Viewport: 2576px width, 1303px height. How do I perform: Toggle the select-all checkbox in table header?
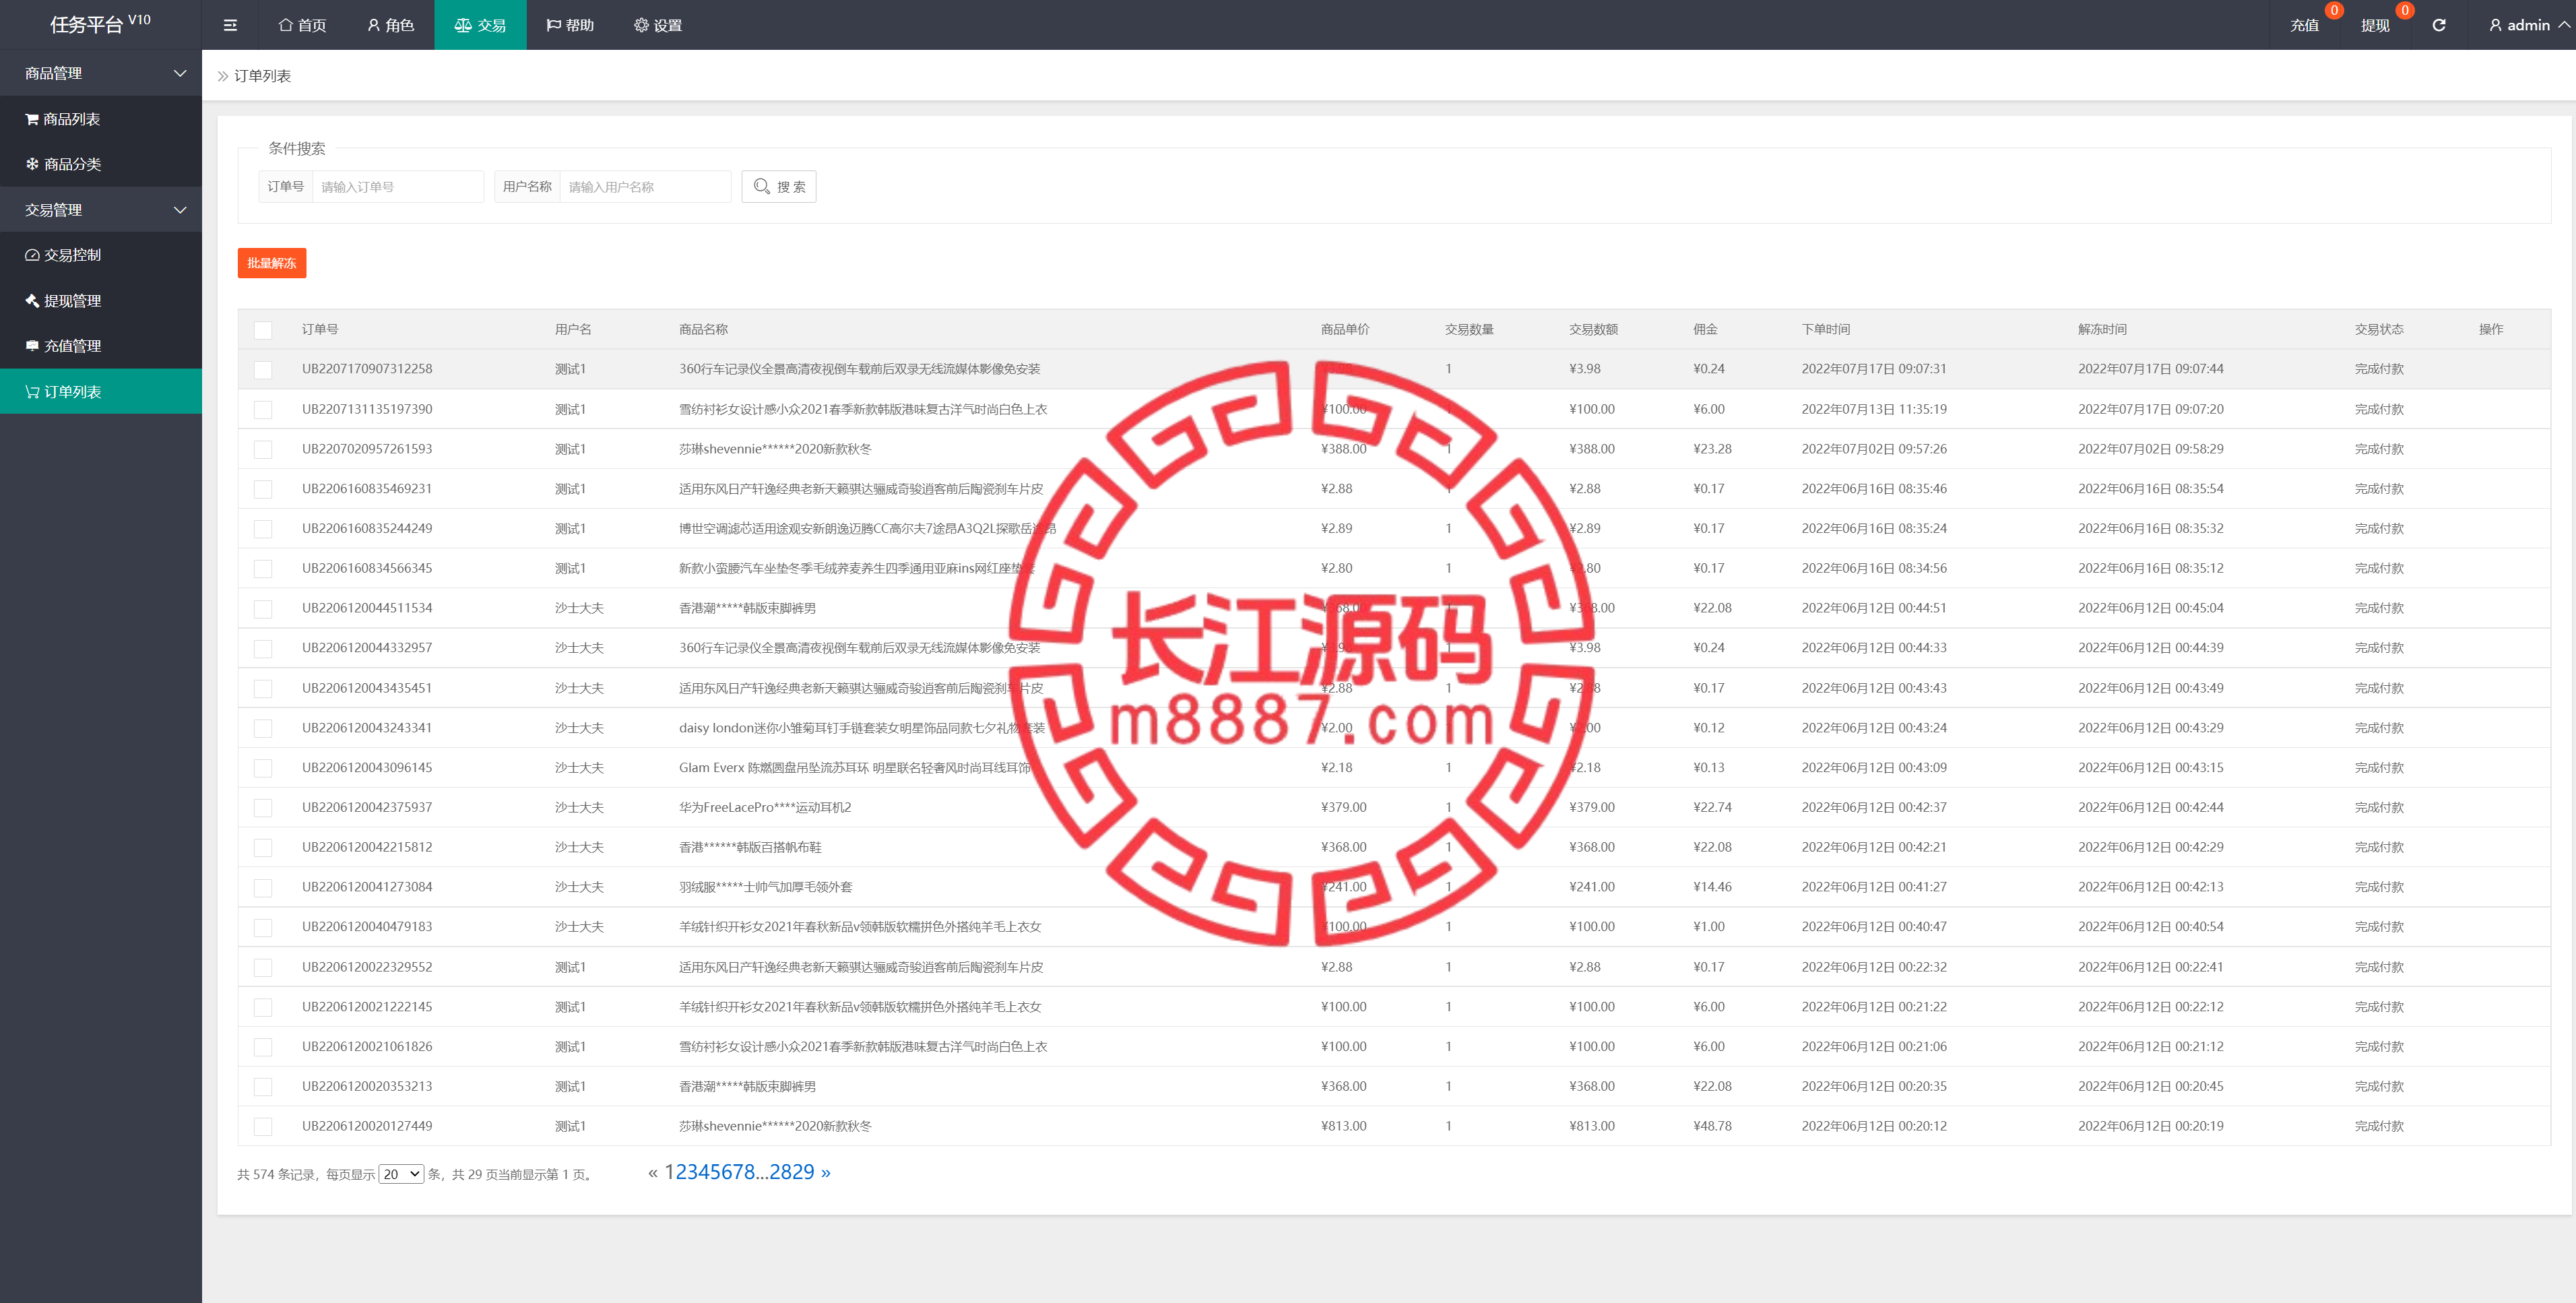click(263, 330)
